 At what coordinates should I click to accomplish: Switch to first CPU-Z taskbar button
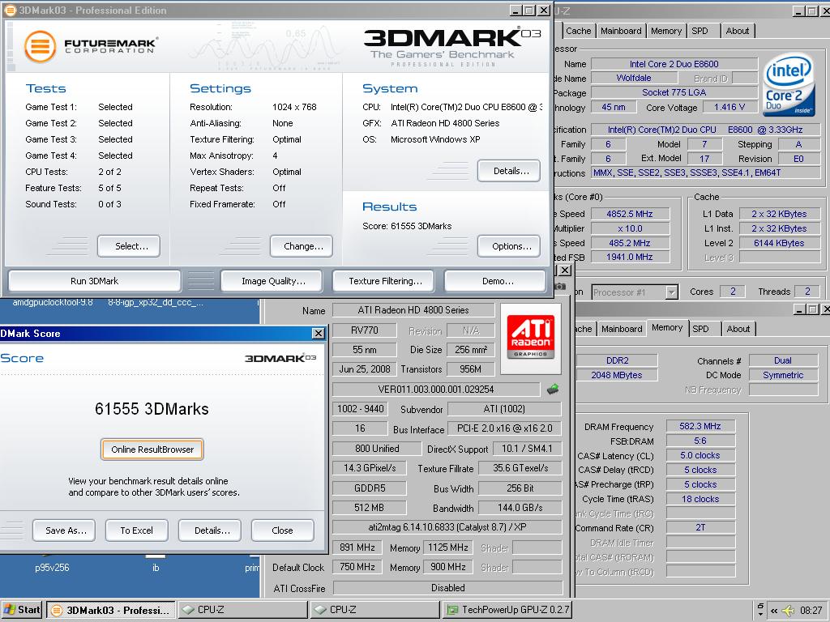(242, 610)
